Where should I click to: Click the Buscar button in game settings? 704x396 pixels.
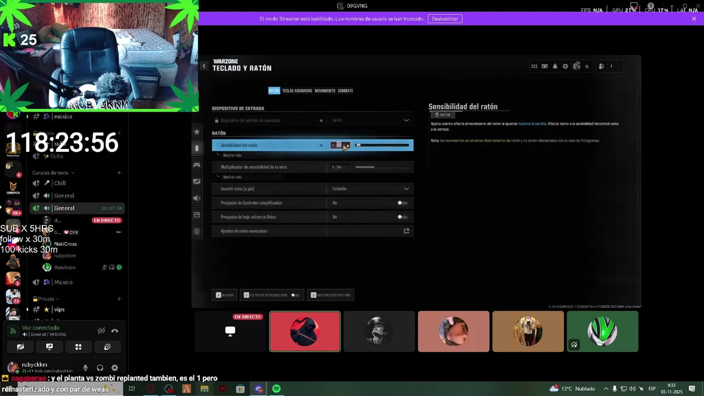[x=225, y=295]
